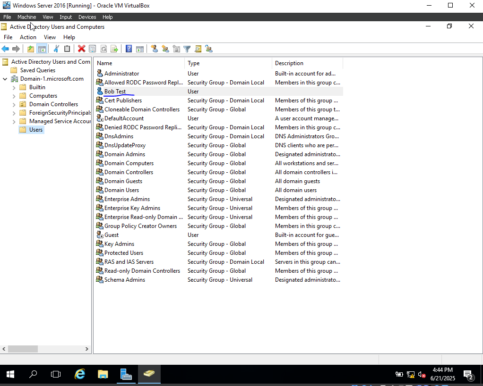Open Server Manager taskbar icon
The image size is (483, 386).
(x=126, y=374)
